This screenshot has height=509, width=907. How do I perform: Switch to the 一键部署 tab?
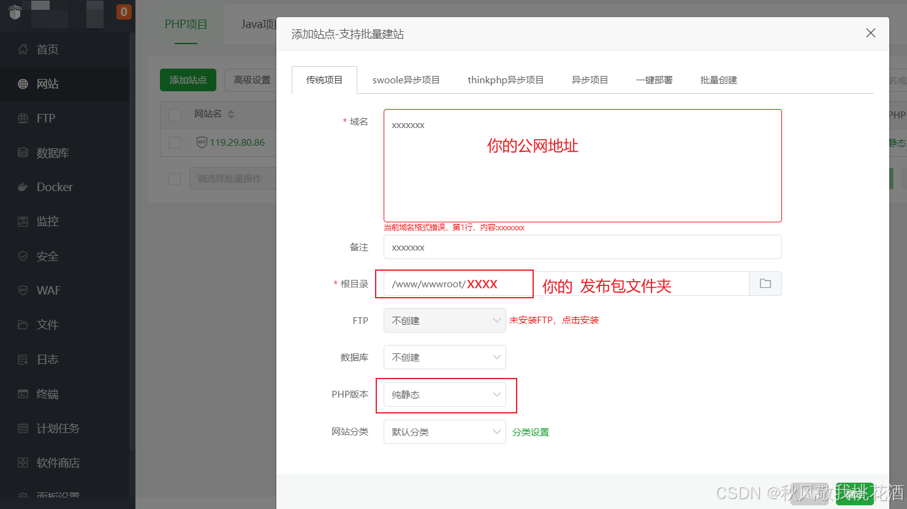(653, 80)
